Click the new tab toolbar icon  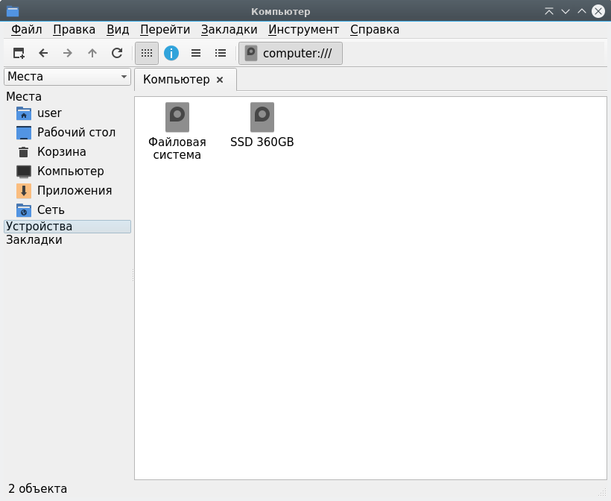pyautogui.click(x=19, y=53)
